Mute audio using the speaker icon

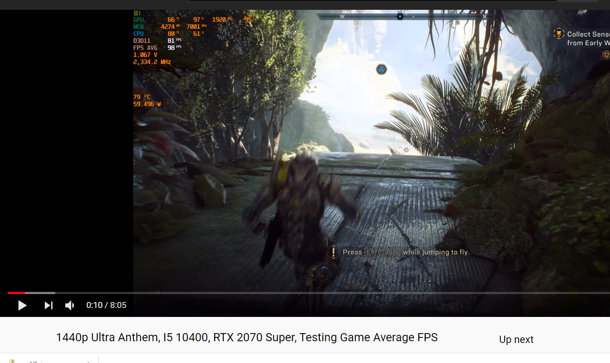pyautogui.click(x=70, y=305)
